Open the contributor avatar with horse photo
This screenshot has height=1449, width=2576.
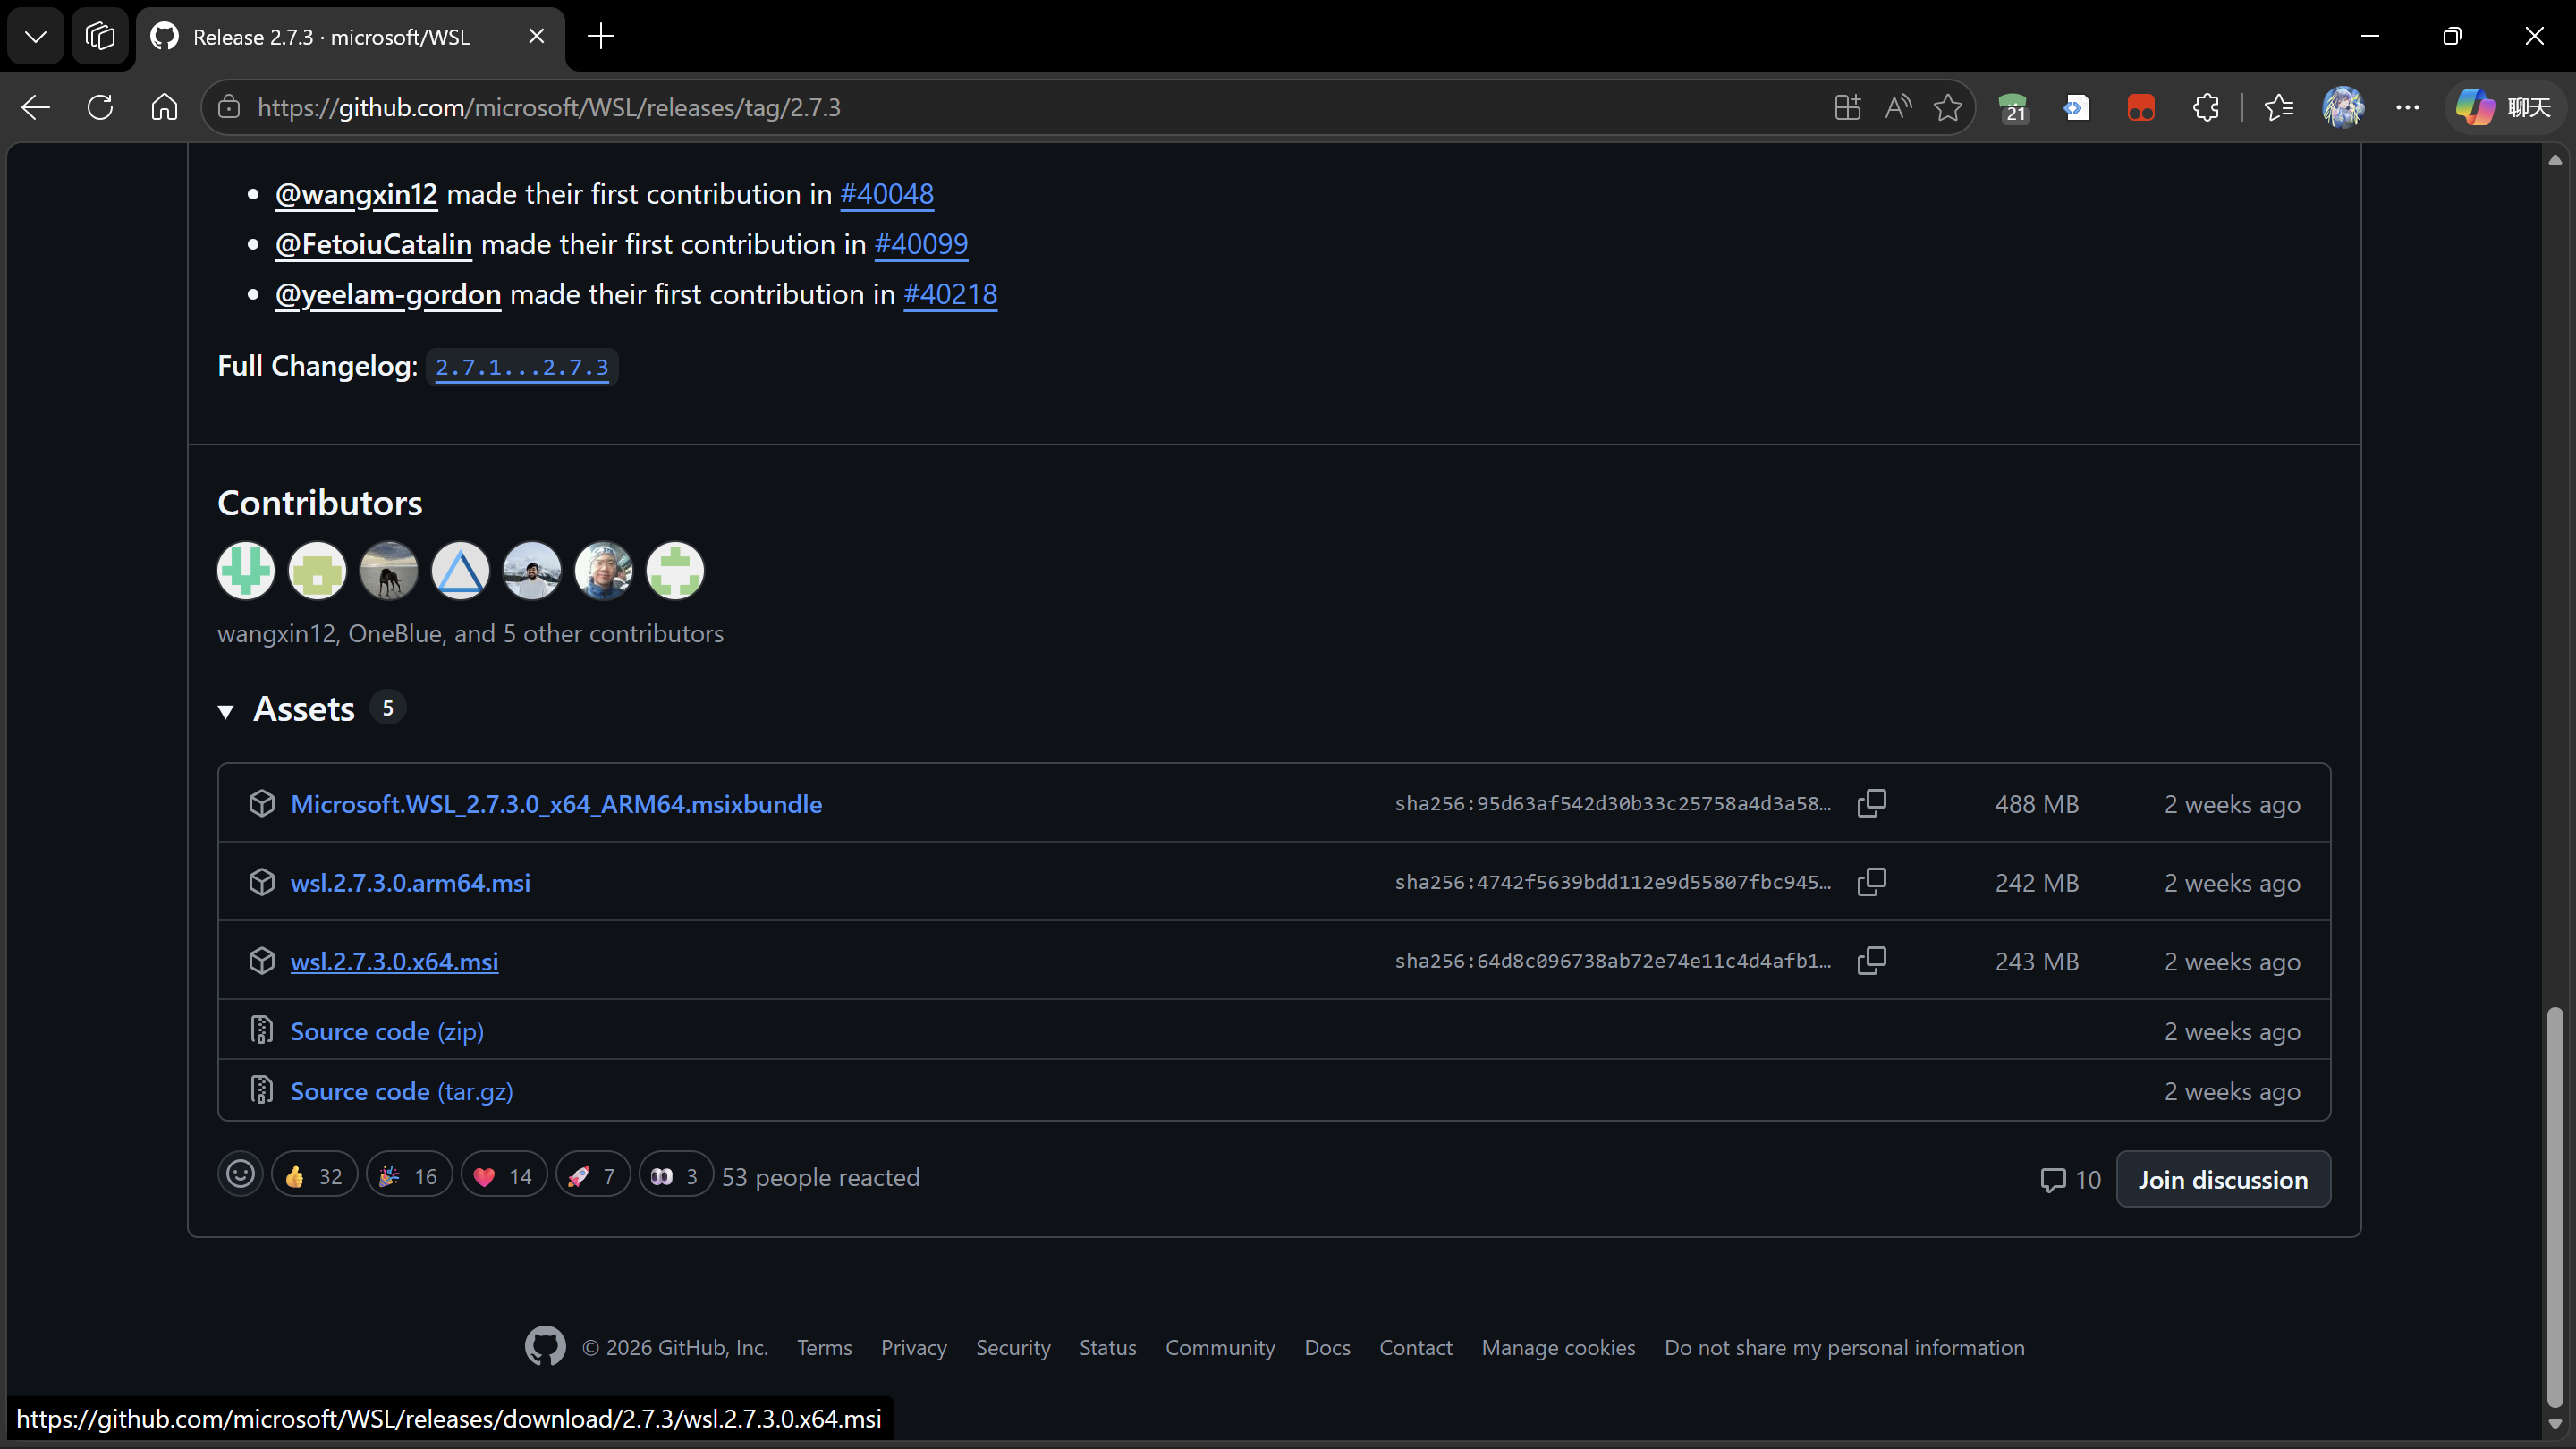click(x=389, y=571)
